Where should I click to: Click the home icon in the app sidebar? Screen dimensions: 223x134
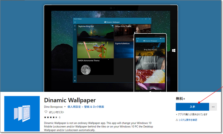tap(75, 26)
